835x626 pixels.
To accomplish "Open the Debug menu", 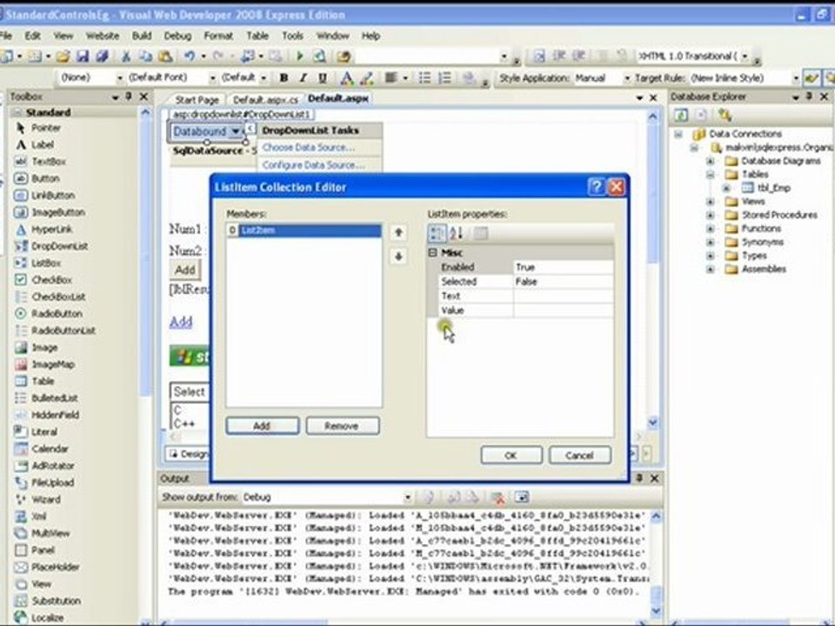I will [177, 36].
